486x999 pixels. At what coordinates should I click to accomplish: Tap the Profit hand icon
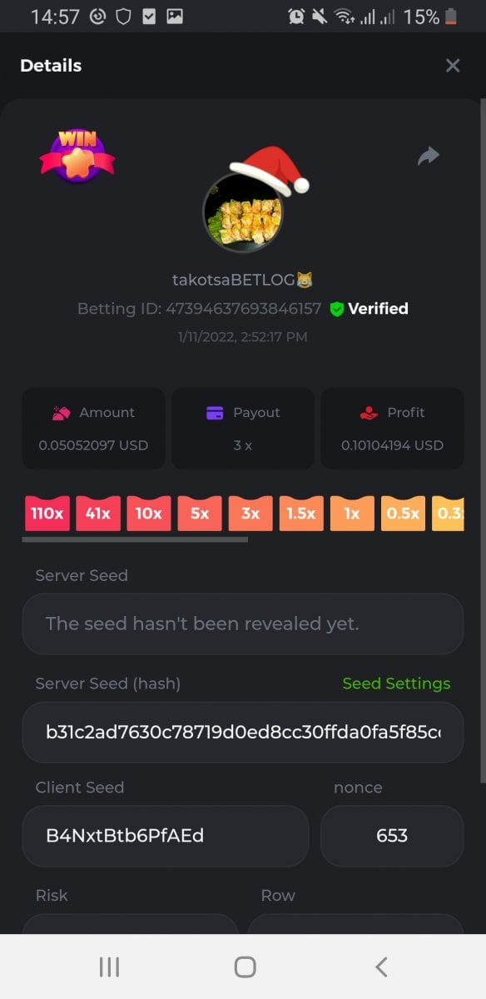tap(369, 413)
